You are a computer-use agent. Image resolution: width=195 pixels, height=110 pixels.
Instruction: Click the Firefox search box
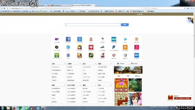click(167, 8)
